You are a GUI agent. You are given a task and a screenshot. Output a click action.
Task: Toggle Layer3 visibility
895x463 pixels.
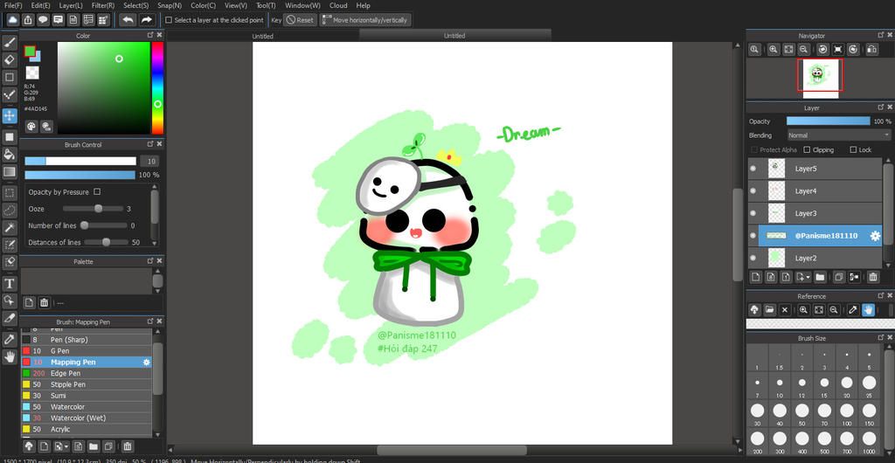(x=753, y=213)
